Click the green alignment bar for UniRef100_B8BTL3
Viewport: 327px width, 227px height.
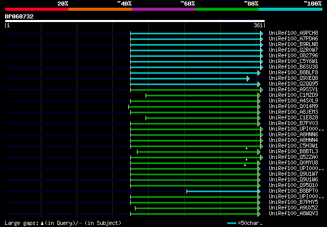[x=198, y=152]
